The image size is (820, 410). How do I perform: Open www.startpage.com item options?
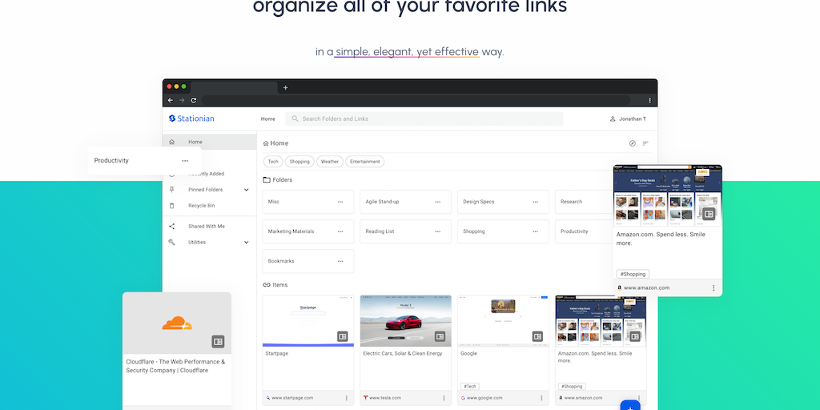[x=346, y=398]
